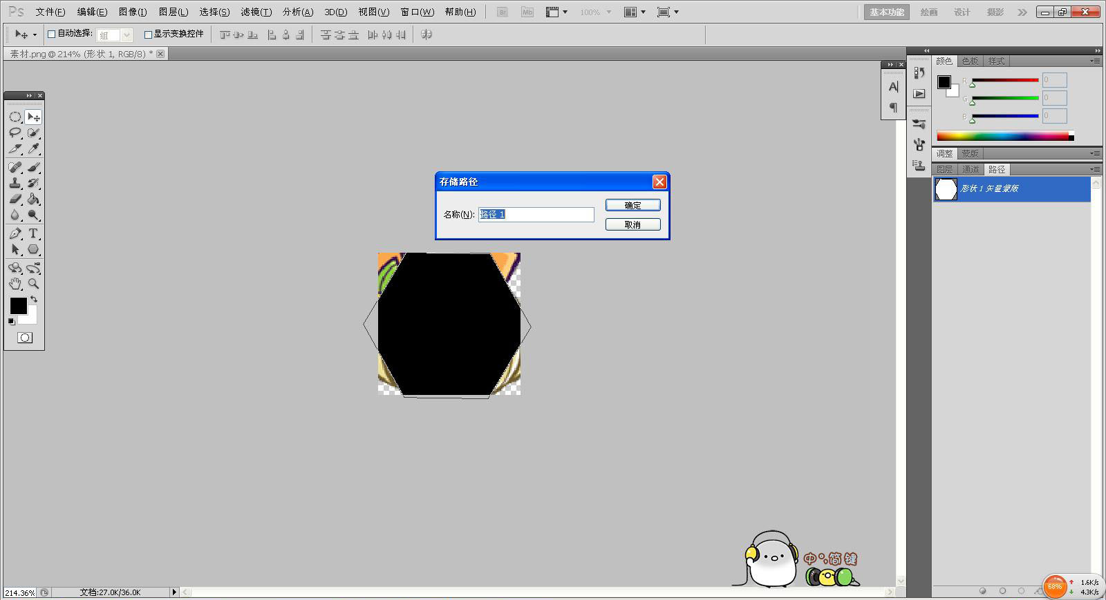Select the Brush tool
The width and height of the screenshot is (1106, 600).
[x=33, y=167]
